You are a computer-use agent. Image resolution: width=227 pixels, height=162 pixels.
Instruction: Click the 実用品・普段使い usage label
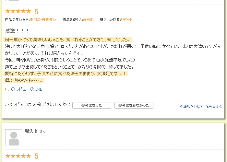pos(43,20)
